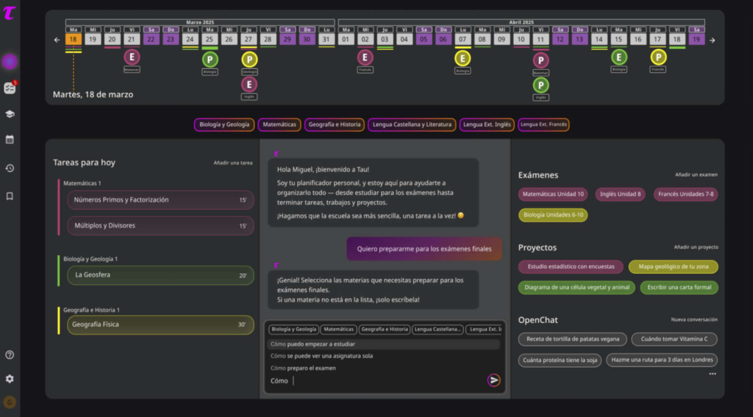The height and width of the screenshot is (417, 753).
Task: Select the April 07 exam marker
Action: click(x=463, y=58)
